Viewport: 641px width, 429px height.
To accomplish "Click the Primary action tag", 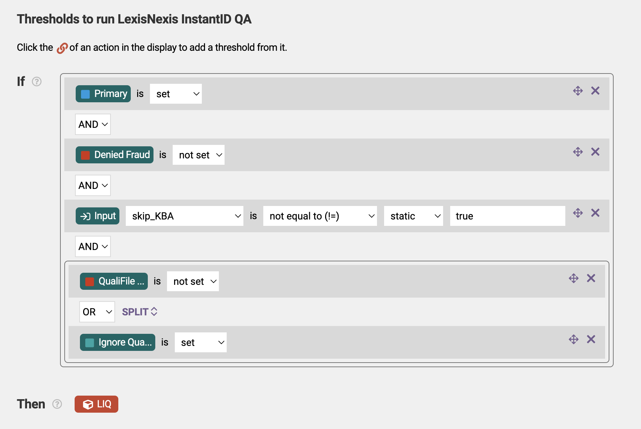I will coord(103,94).
